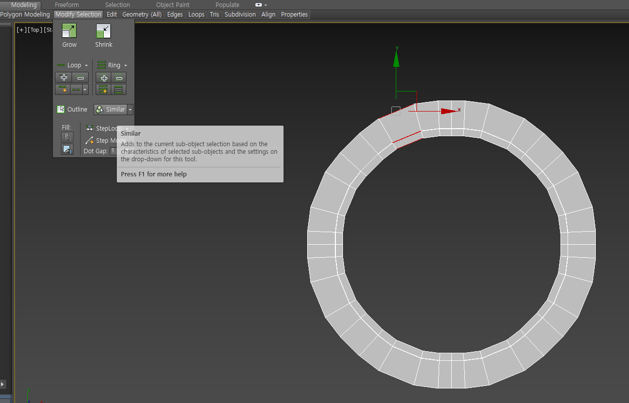This screenshot has width=629, height=403.
Task: Click the Dot Gap value field
Action: 113,151
